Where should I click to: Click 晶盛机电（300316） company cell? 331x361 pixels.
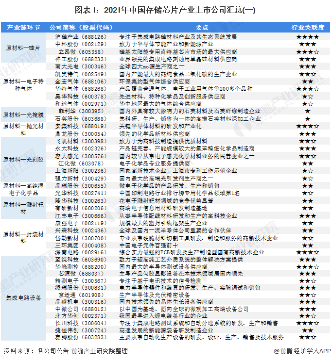click(x=81, y=302)
